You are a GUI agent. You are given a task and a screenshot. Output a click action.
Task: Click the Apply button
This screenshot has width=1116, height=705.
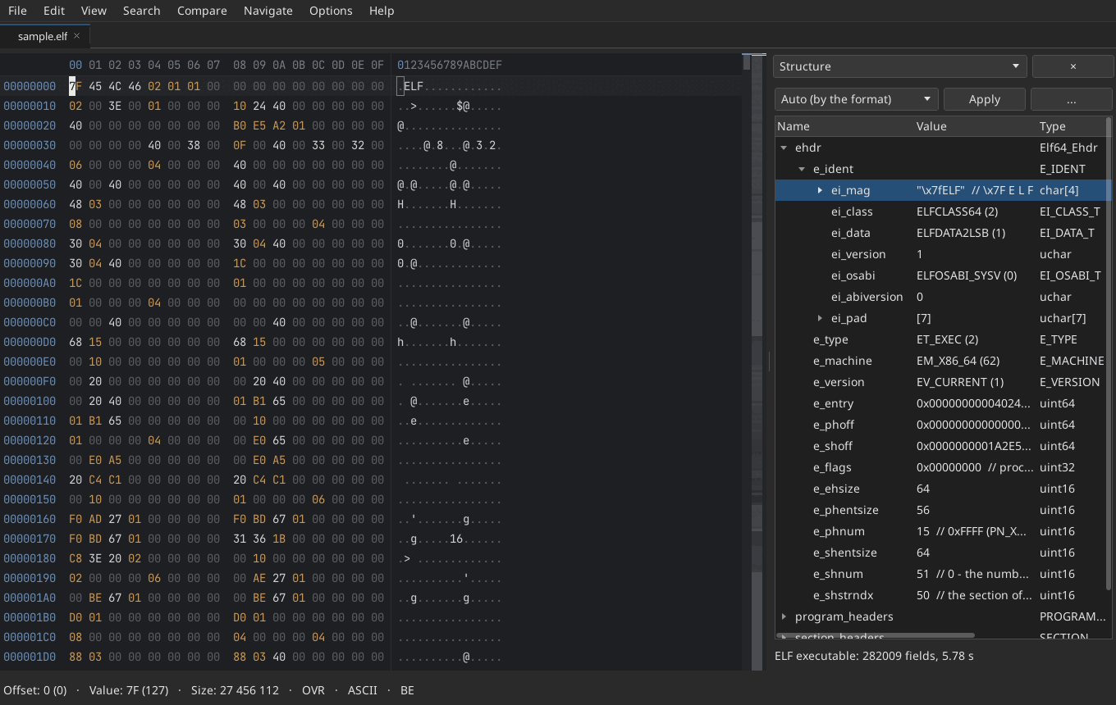[985, 99]
